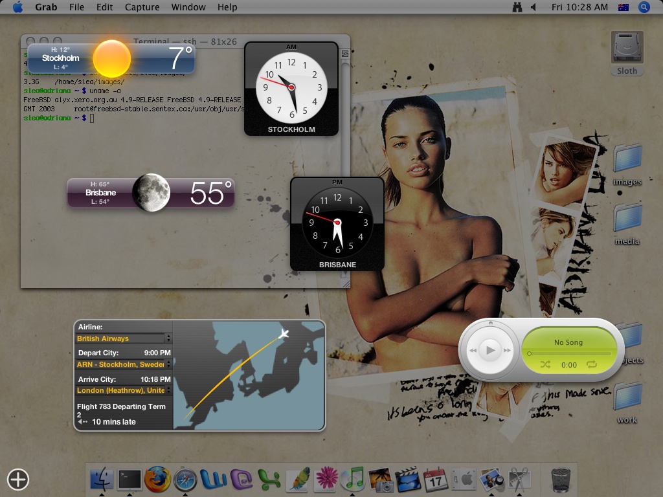The height and width of the screenshot is (497, 663).
Task: Click the iTunes widget song progress slider
Action: click(x=570, y=353)
